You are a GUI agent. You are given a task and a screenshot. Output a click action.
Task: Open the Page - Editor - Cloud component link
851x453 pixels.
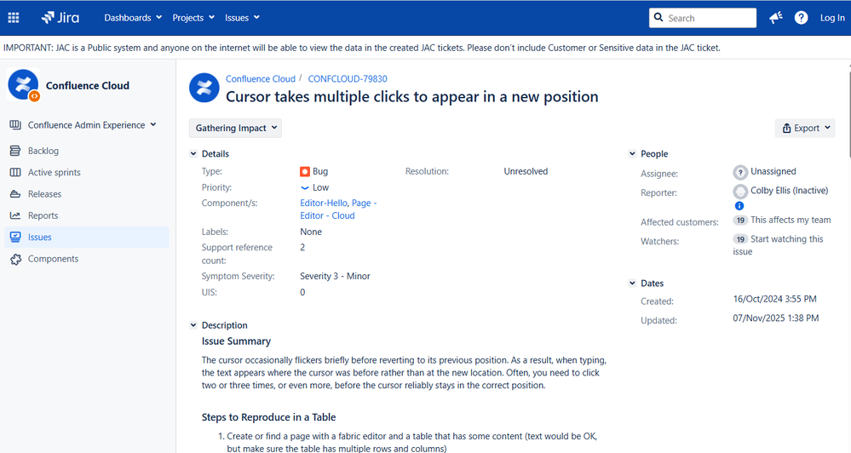338,209
